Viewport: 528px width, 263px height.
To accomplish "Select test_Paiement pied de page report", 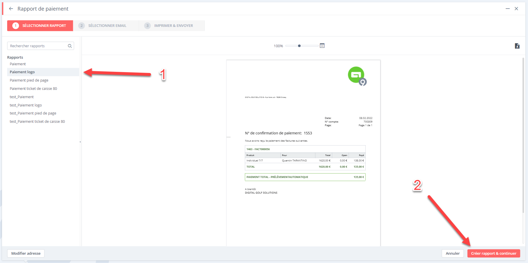I will (x=43, y=113).
